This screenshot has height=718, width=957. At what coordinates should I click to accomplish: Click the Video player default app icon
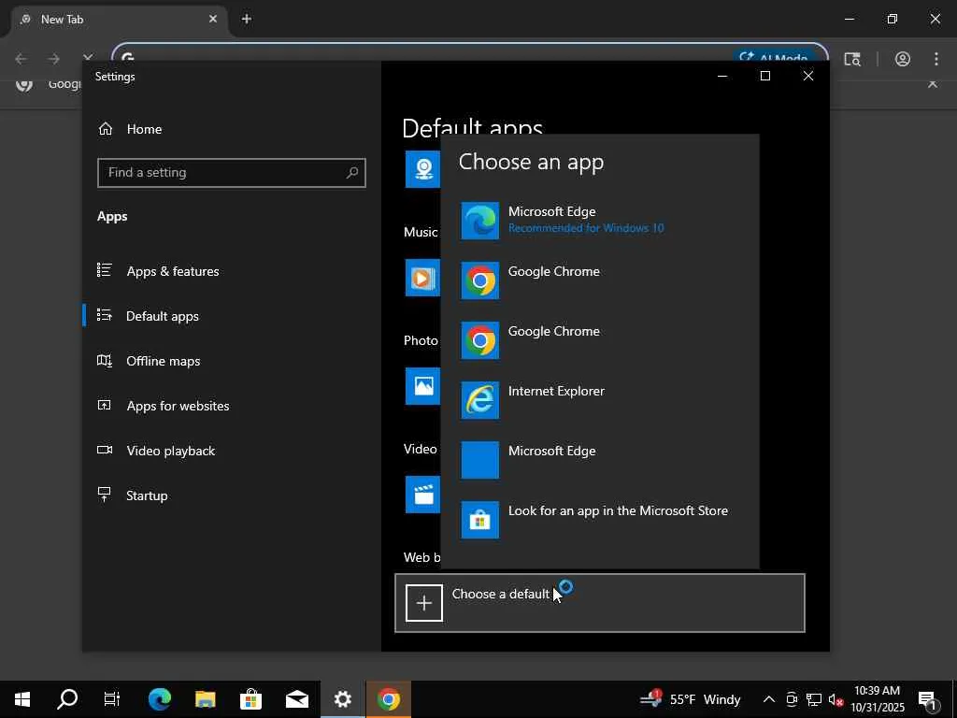(x=423, y=495)
